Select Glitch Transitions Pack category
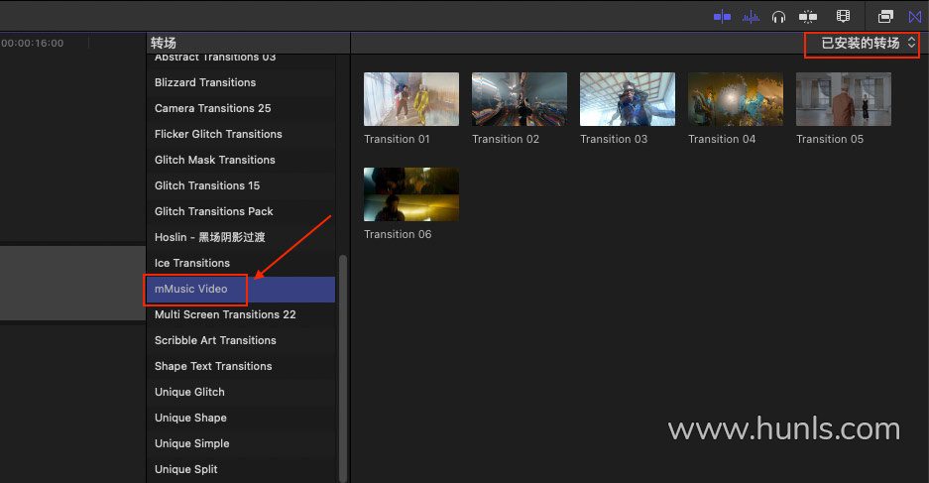This screenshot has width=929, height=483. click(x=241, y=211)
